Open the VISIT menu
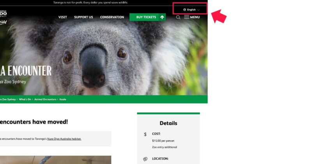Screen dimensions: 312x164 pyautogui.click(x=63, y=17)
